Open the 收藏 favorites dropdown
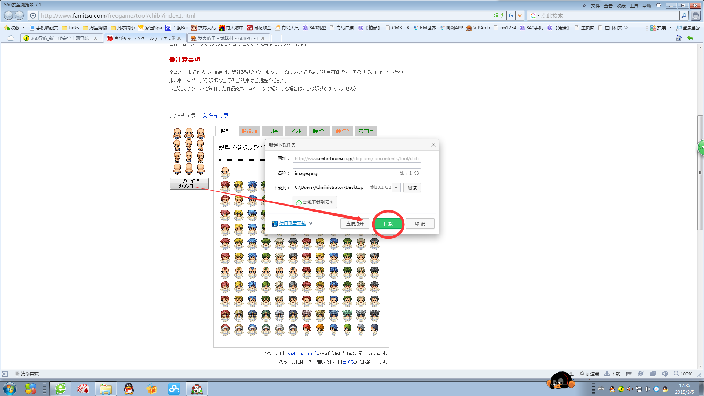Image resolution: width=704 pixels, height=396 pixels. (14, 28)
